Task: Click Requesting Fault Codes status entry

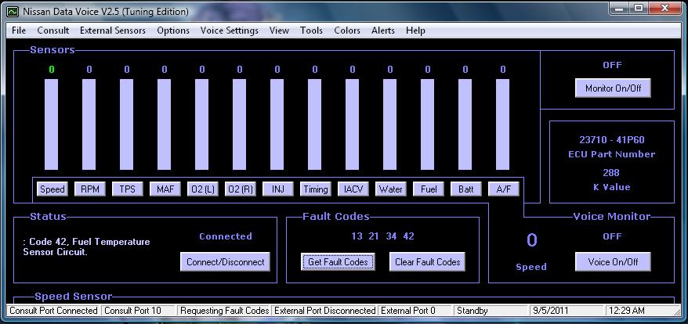Action: coord(225,311)
